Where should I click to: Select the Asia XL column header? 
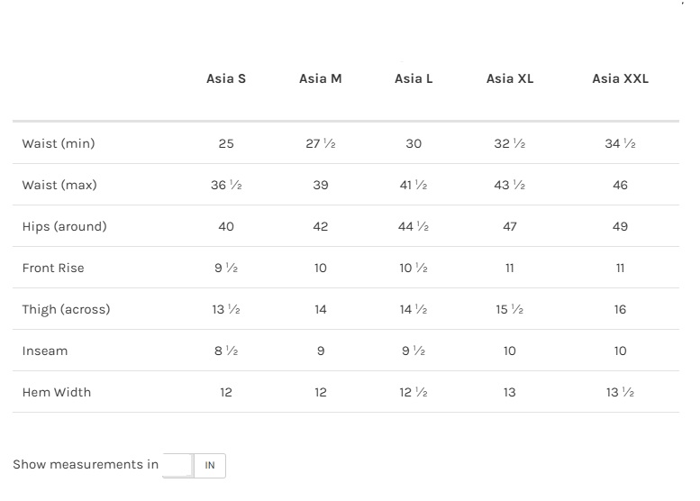pos(510,78)
